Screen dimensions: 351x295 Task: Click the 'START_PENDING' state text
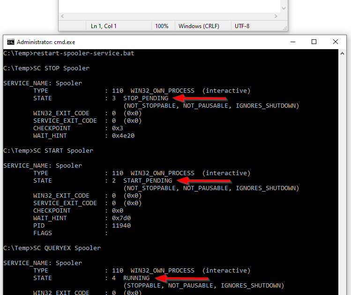(148, 180)
